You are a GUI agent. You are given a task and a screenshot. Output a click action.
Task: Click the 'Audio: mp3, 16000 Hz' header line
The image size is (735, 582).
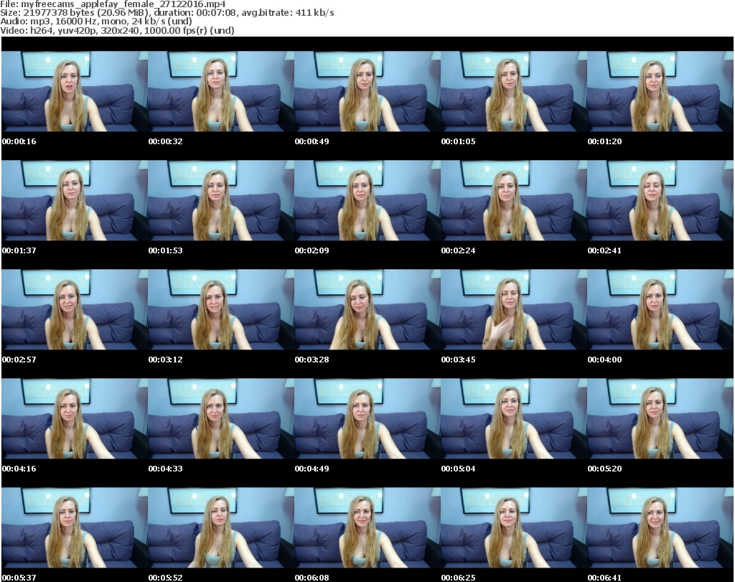click(96, 22)
